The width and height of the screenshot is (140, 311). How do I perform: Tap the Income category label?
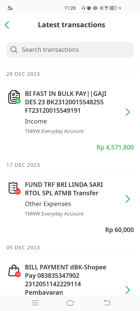click(x=36, y=121)
